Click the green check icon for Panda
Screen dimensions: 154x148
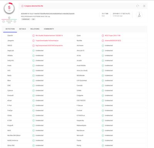point(103,140)
